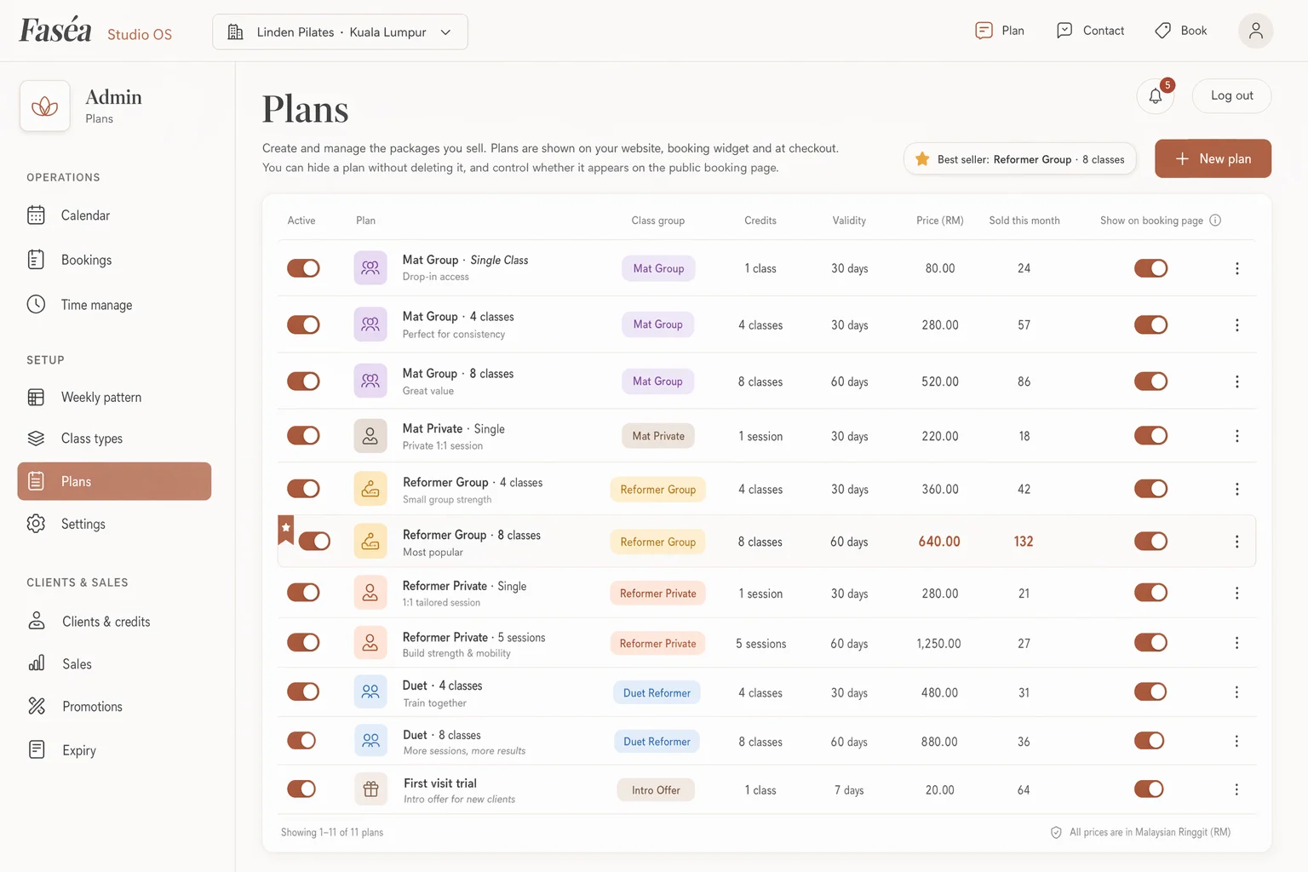Image resolution: width=1308 pixels, height=872 pixels.
Task: Open more options for Mat Private Single
Action: (1236, 436)
